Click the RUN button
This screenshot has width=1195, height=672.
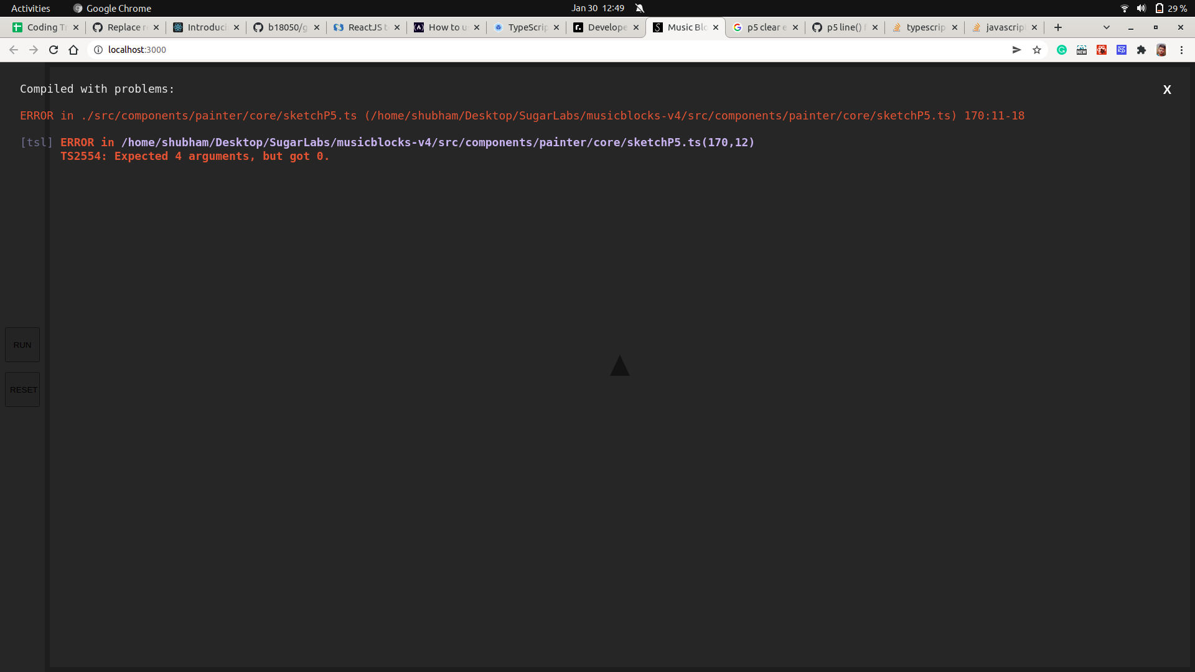coord(22,344)
